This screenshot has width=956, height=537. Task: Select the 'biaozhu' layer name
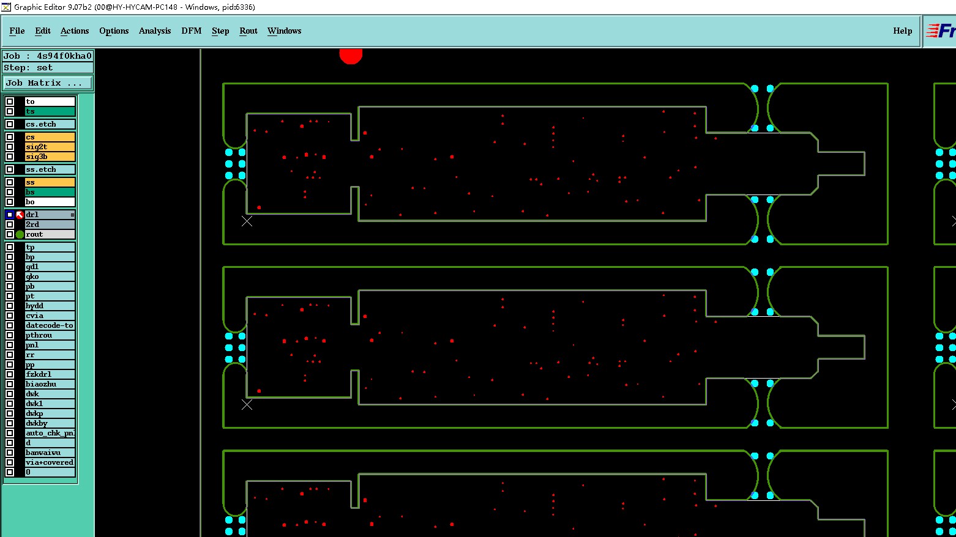coord(50,384)
